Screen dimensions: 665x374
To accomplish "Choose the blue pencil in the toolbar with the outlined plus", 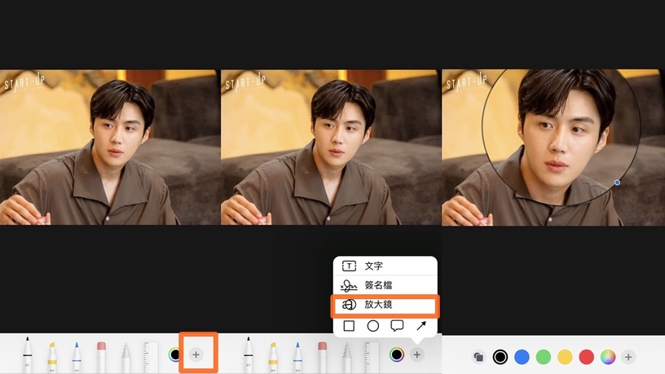I will [77, 357].
